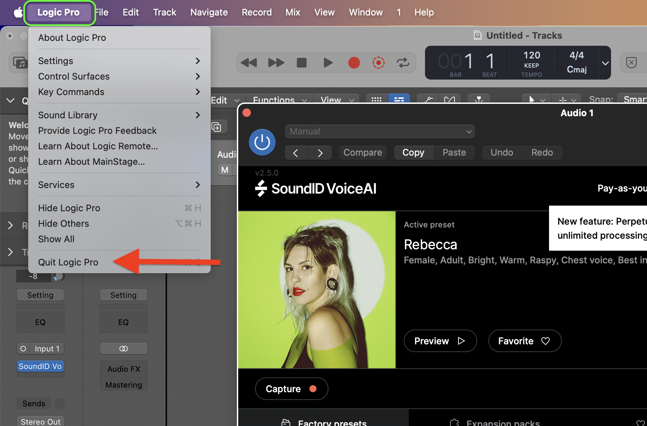Click the Undo button in plug-in header
This screenshot has width=647, height=426.
pyautogui.click(x=502, y=152)
